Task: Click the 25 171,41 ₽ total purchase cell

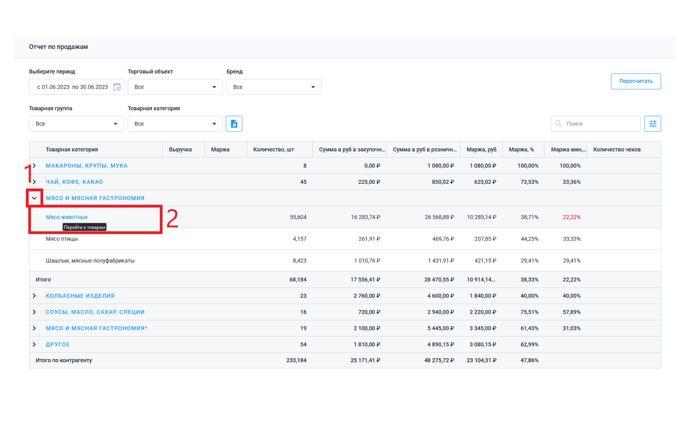Action: 365,360
